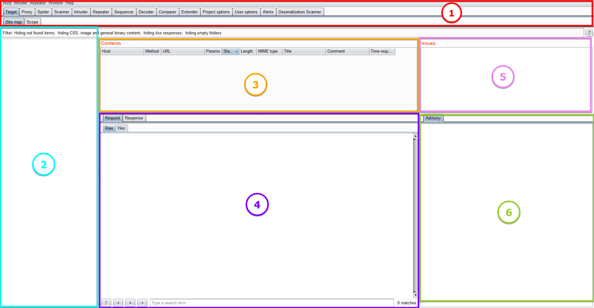This screenshot has height=308, width=594.
Task: Click the plus search options button
Action: (130, 303)
